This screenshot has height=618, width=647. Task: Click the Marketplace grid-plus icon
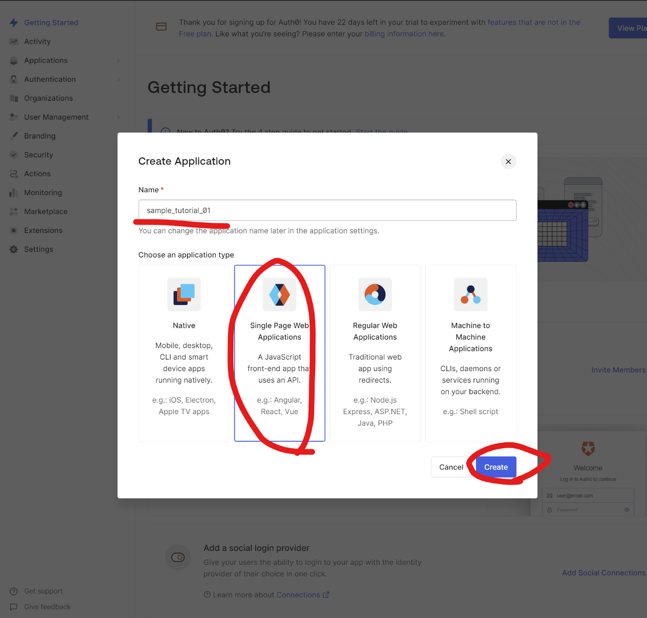tap(14, 212)
